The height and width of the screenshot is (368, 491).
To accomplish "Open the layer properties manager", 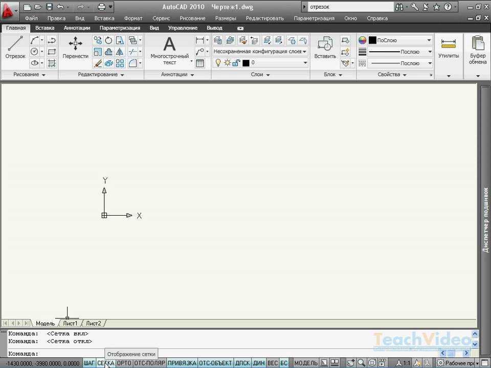I will 218,40.
